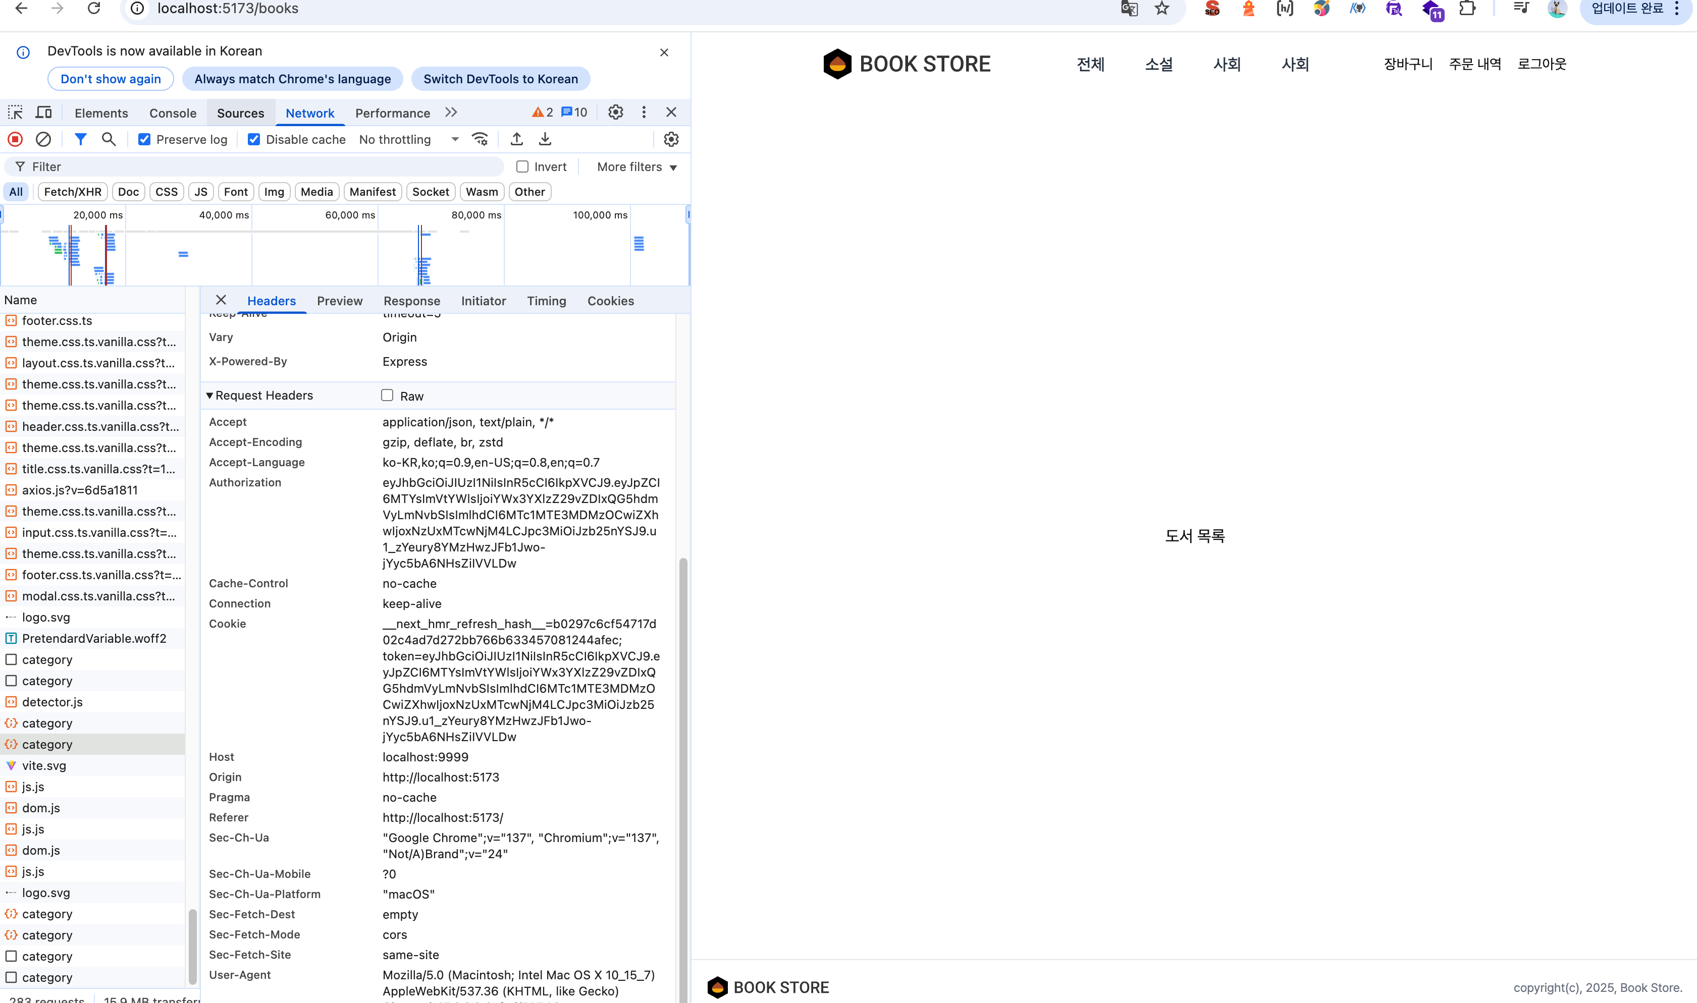Open the More filters dropdown
Viewport: 1697px width, 1003px height.
pos(637,167)
